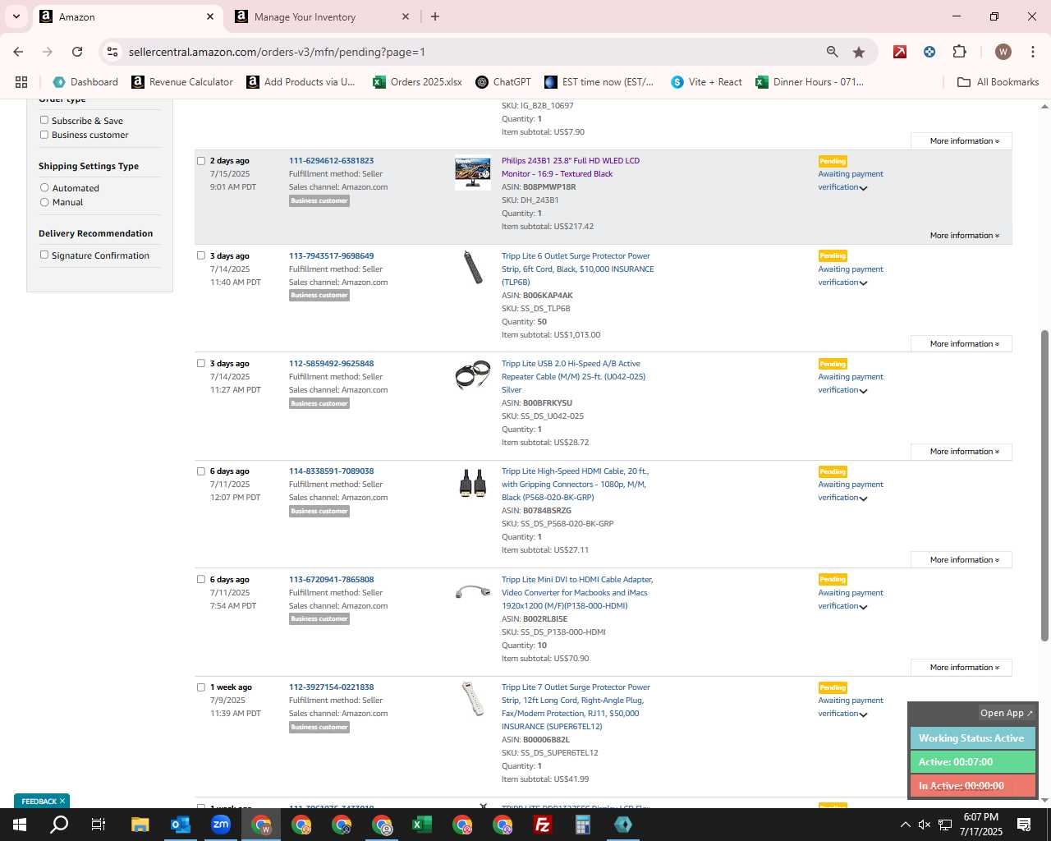Bookmark this page with star icon
Image resolution: width=1051 pixels, height=841 pixels.
click(x=859, y=52)
